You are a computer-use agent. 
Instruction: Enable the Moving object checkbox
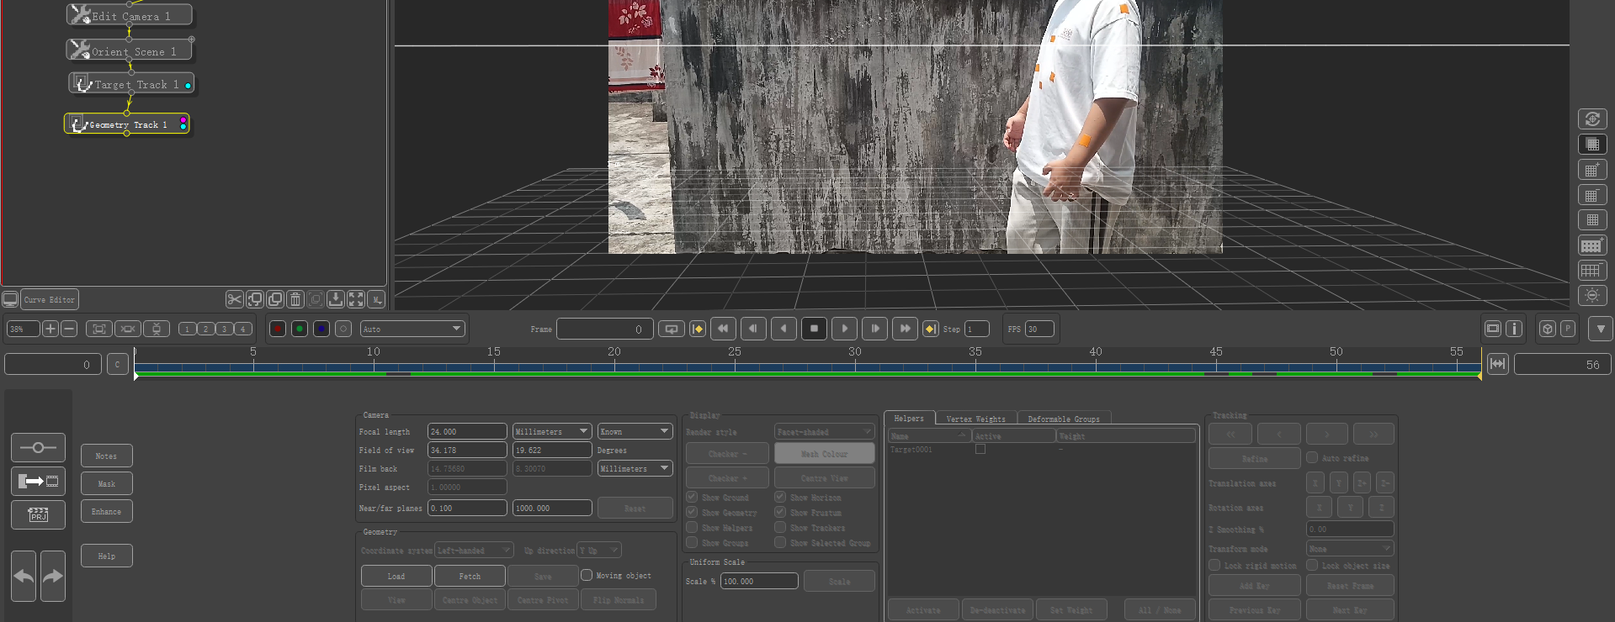(587, 576)
